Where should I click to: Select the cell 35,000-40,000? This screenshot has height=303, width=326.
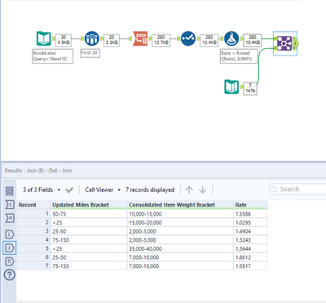coord(180,249)
